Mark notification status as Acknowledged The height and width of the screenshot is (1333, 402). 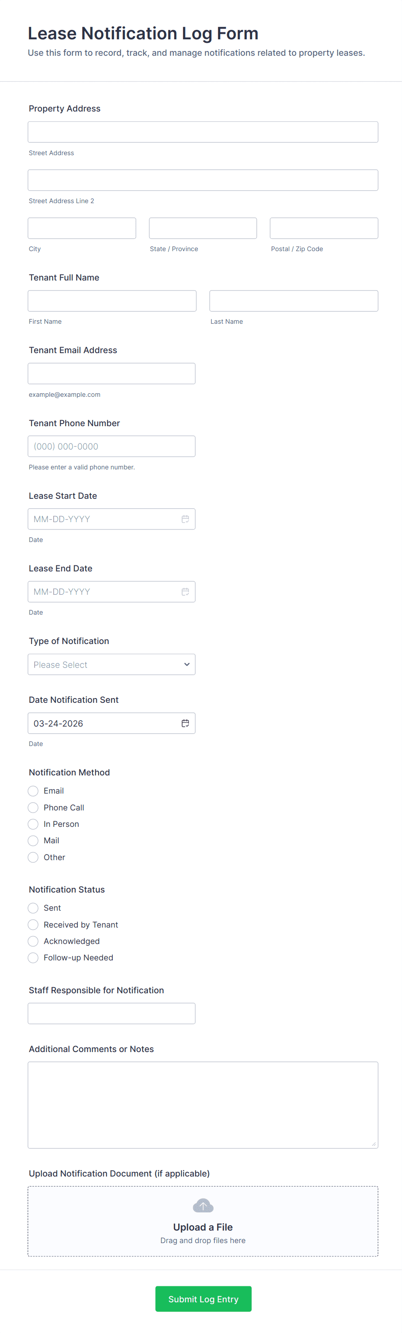coord(33,941)
